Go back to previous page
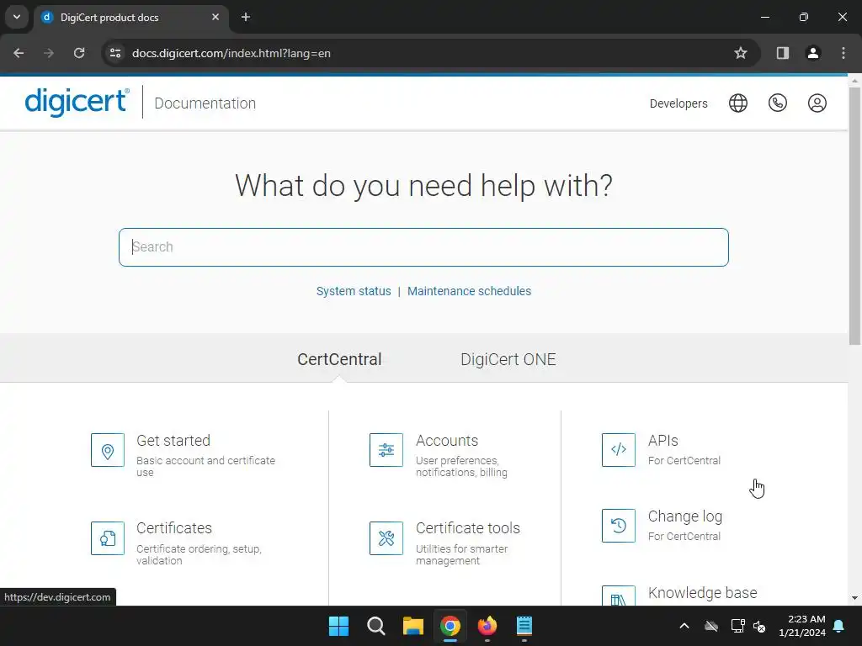Image resolution: width=862 pixels, height=646 pixels. (19, 53)
